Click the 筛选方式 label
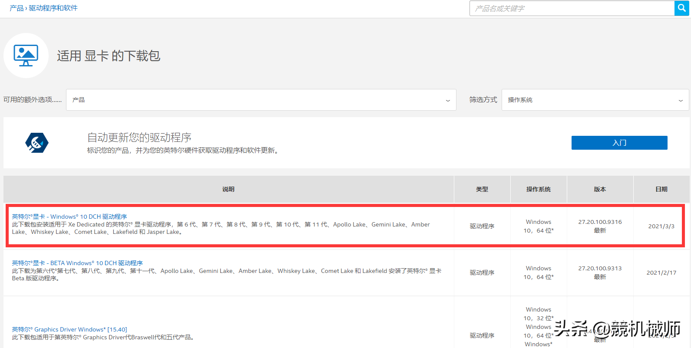The width and height of the screenshot is (691, 348). [x=483, y=100]
